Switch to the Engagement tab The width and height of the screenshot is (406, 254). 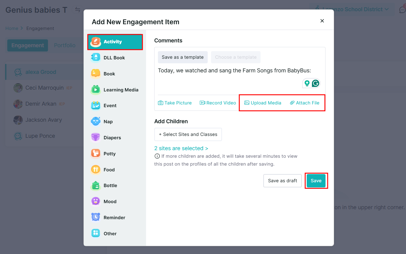click(28, 45)
